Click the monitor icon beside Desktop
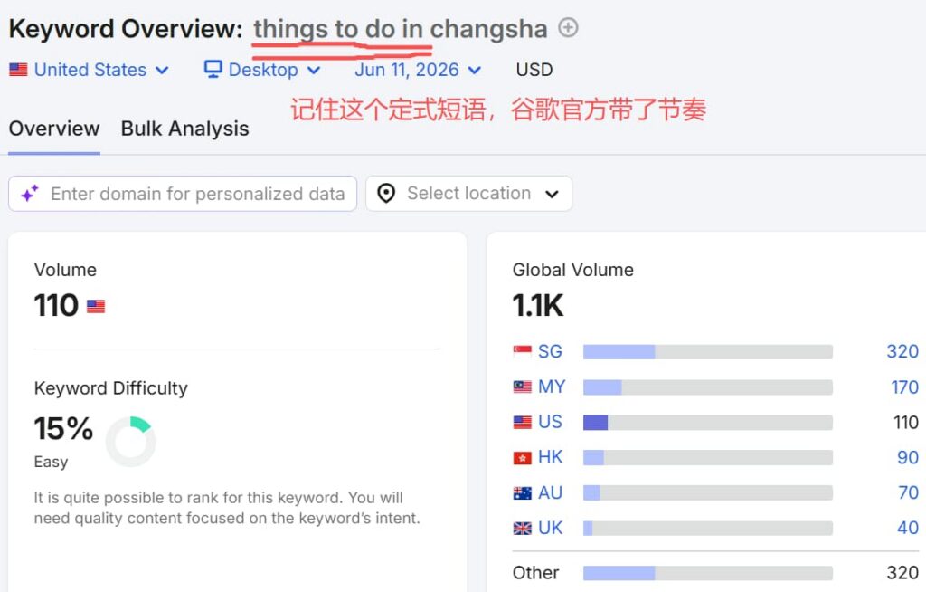 [x=213, y=69]
